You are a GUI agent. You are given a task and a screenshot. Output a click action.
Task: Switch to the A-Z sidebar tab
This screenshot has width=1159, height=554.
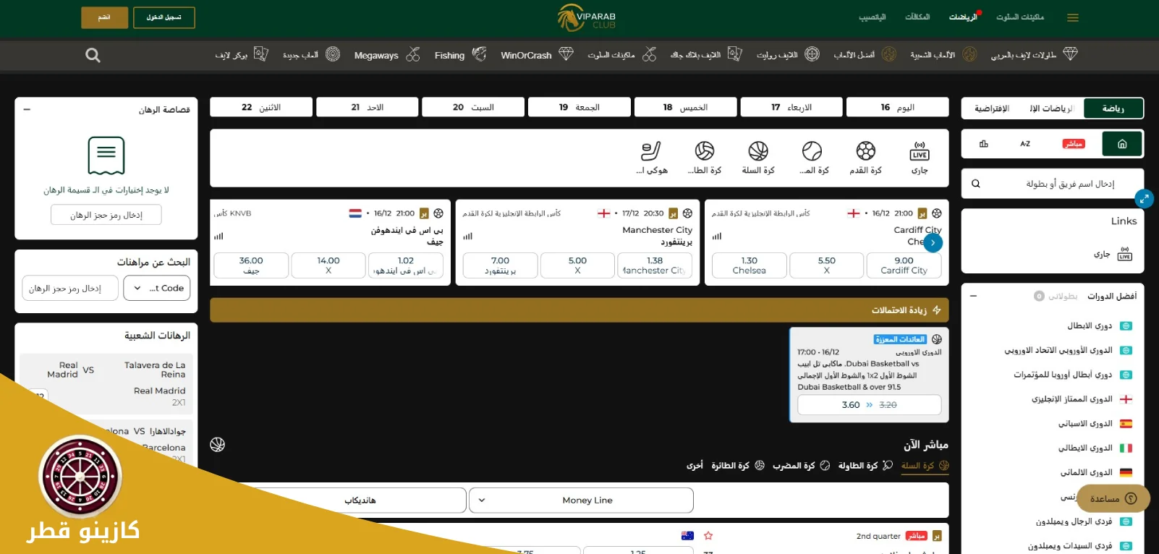tap(1025, 144)
